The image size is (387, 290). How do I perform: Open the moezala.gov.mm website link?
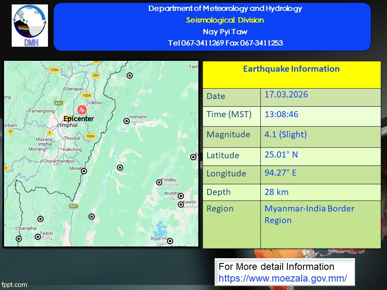click(x=283, y=278)
